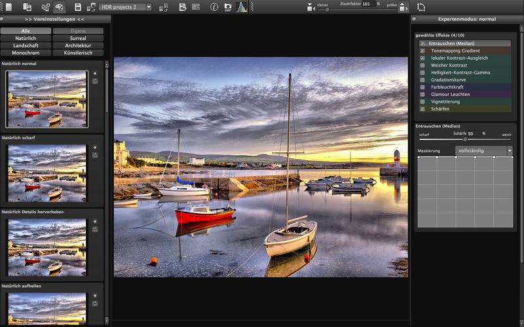Screen dimensions: 524x327
Task: Open the Maskierung vollständig dropdown
Action: [x=483, y=151]
